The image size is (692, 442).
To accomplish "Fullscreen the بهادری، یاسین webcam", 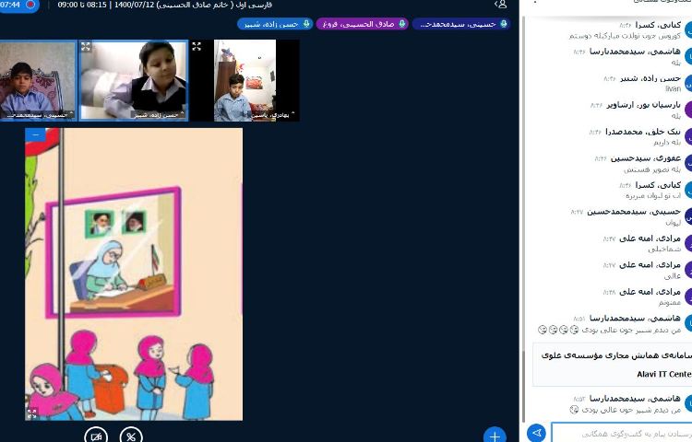I will pos(197,47).
